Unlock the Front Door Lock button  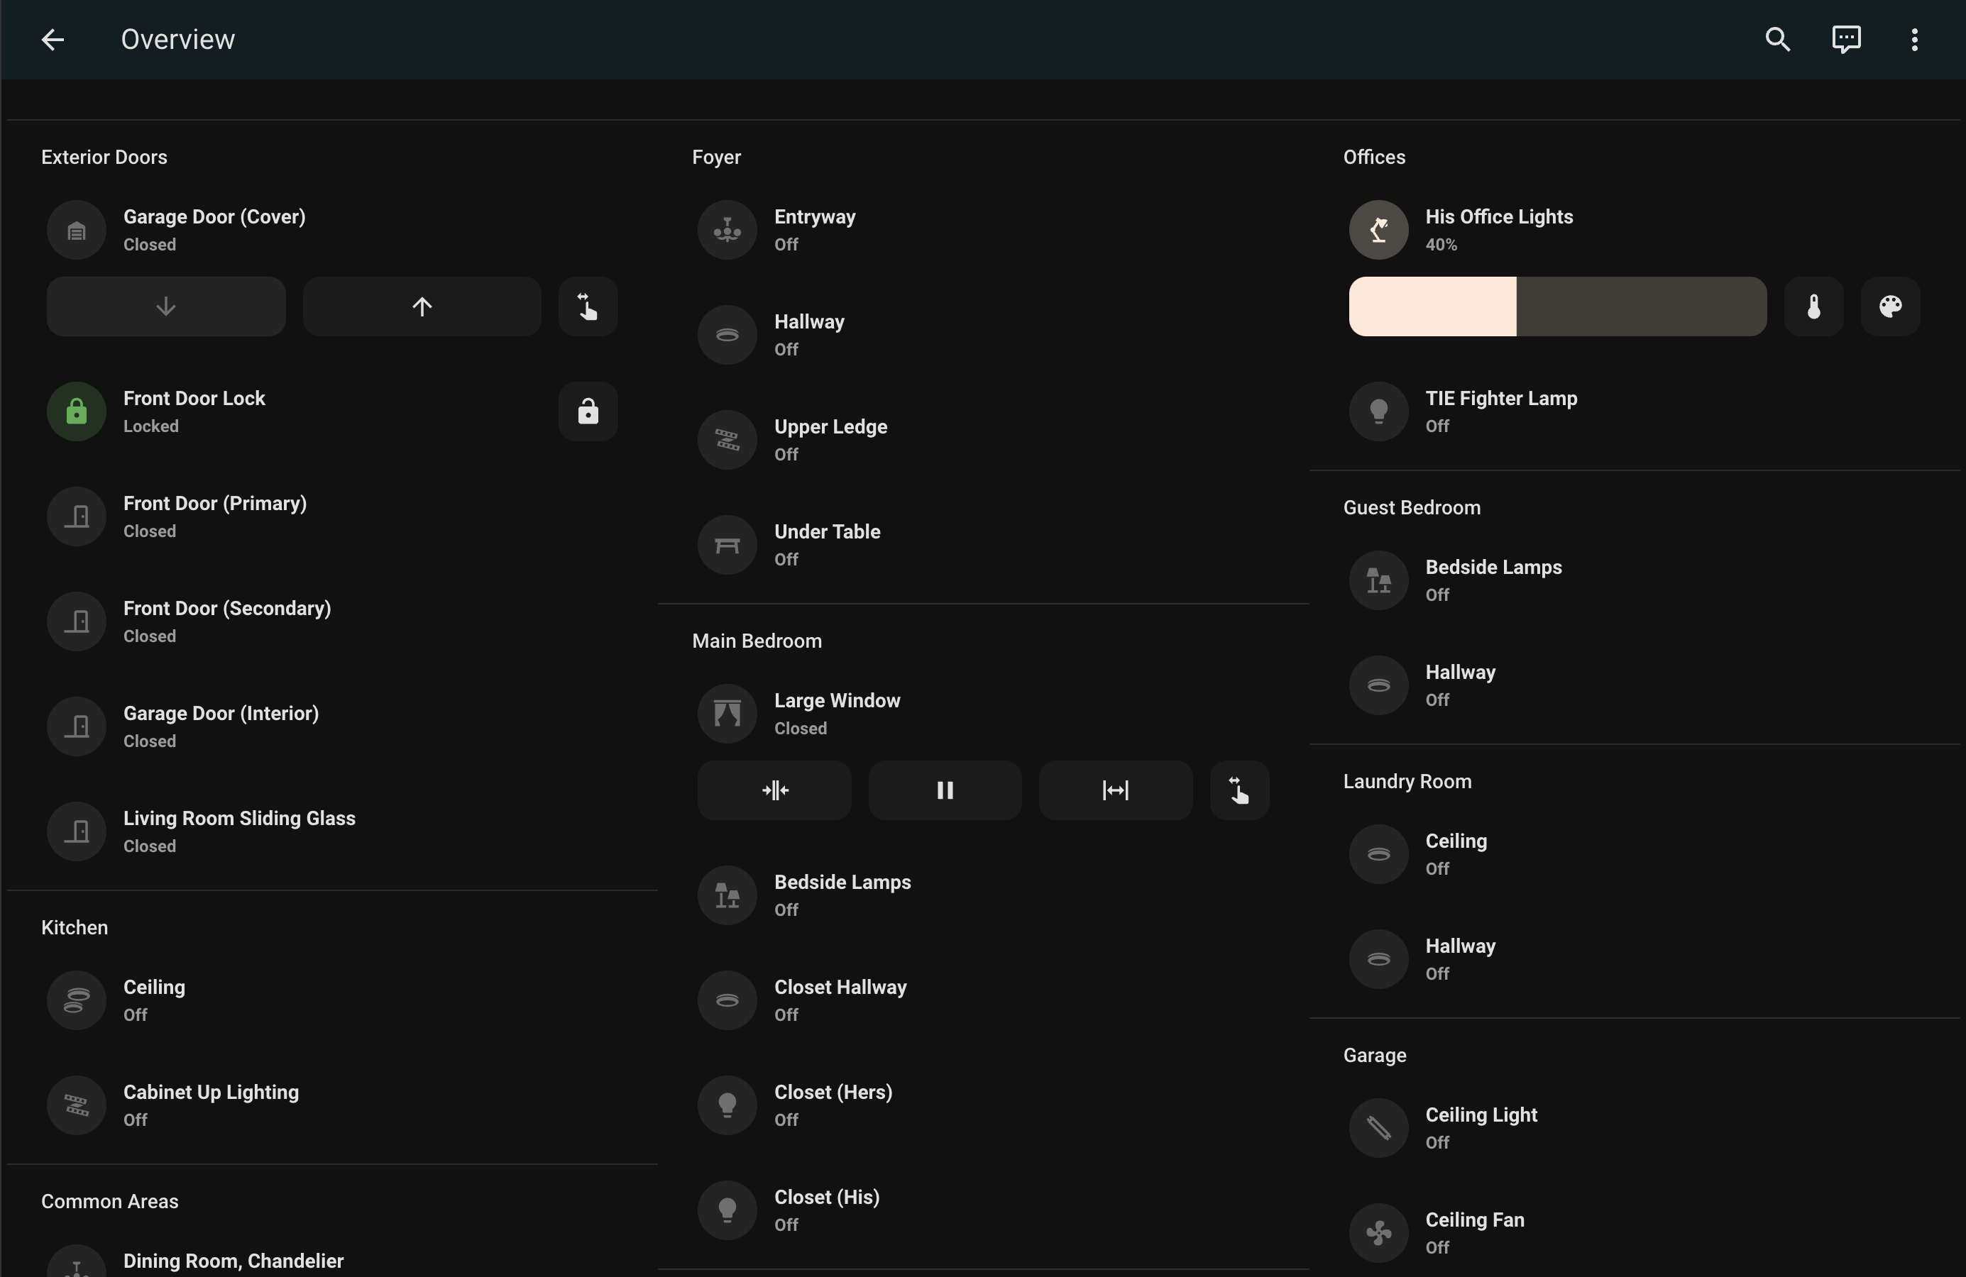588,411
